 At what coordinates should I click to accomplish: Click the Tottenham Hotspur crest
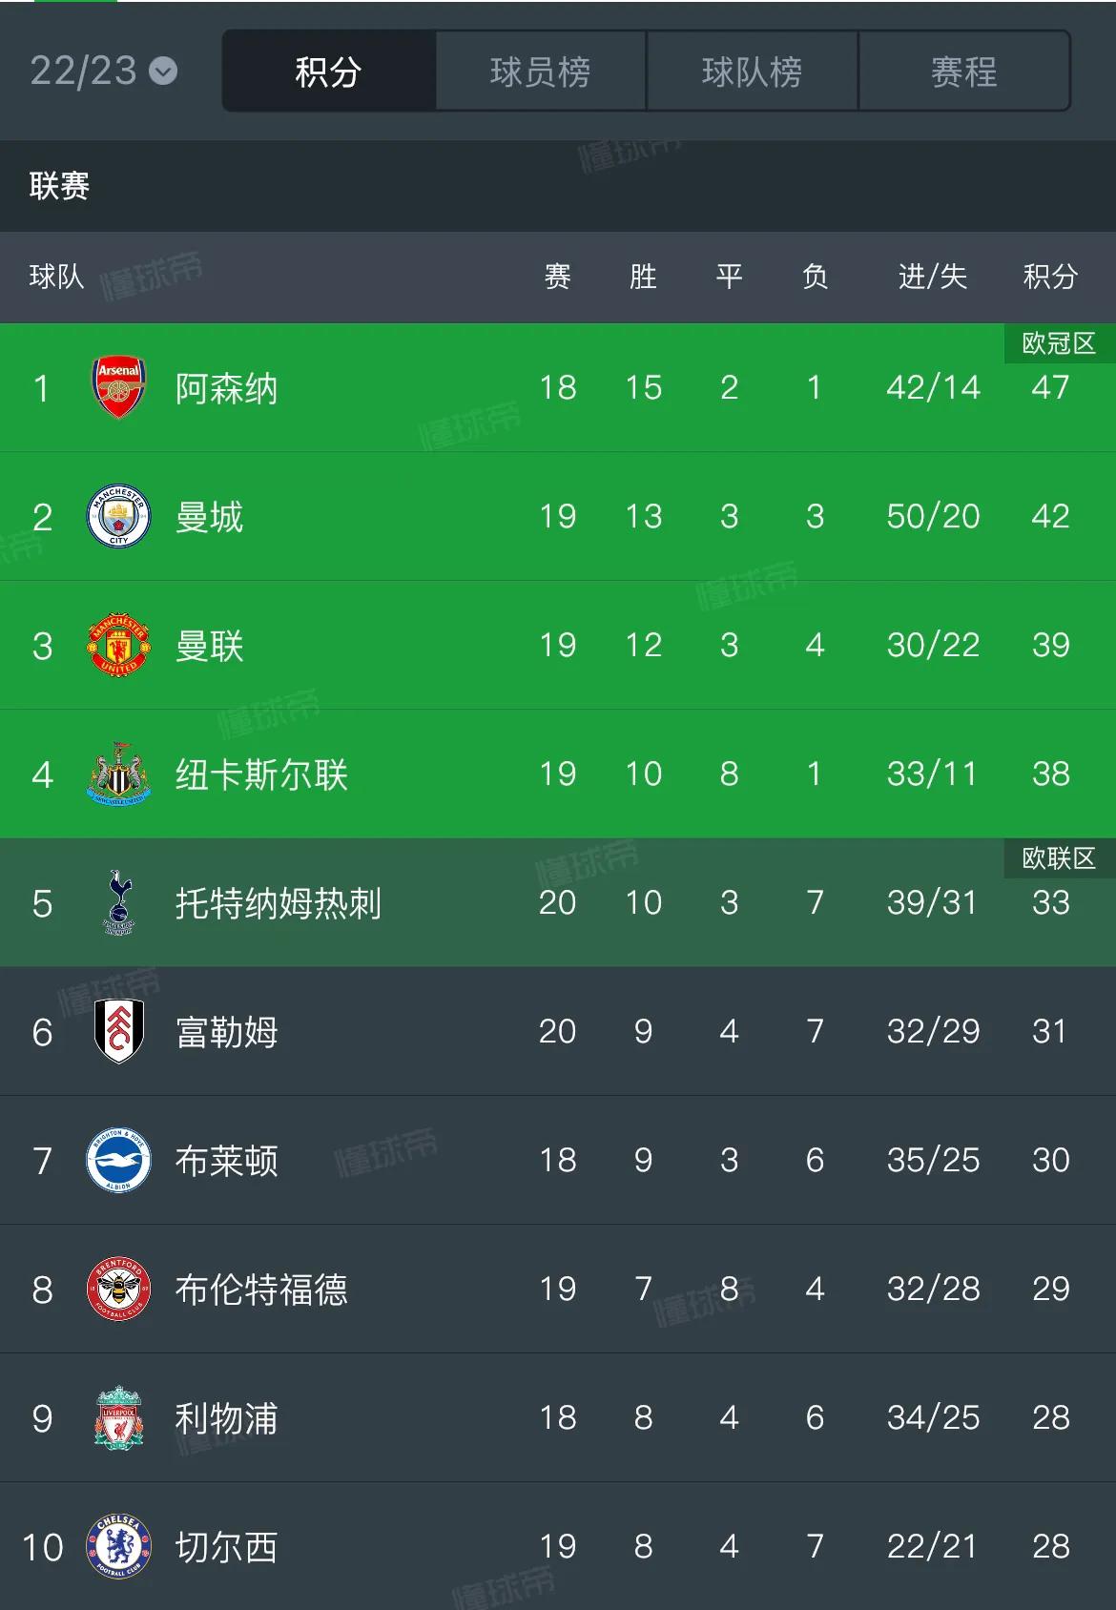point(118,902)
